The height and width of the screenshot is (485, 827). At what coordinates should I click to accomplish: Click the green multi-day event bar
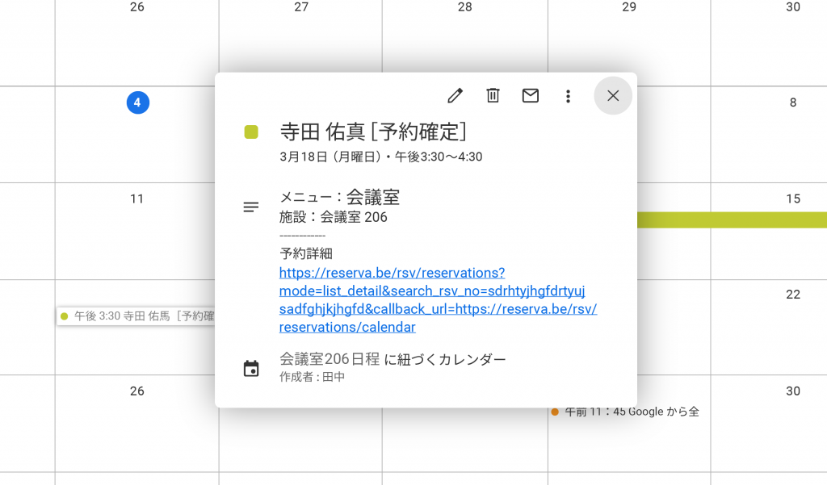click(x=731, y=220)
